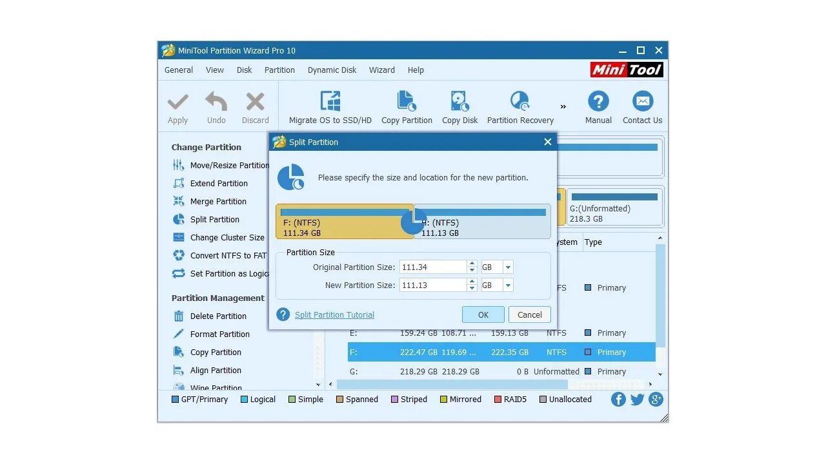Select the G: partition row
Viewport: 826px width, 464px height.
(501, 372)
